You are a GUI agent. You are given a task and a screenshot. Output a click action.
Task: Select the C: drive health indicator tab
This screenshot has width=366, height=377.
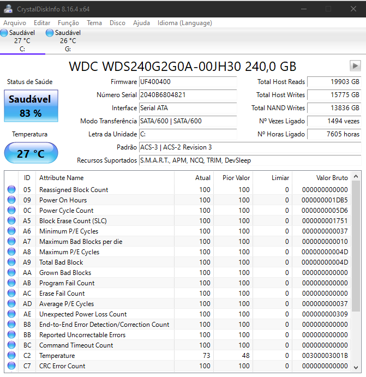pyautogui.click(x=22, y=40)
